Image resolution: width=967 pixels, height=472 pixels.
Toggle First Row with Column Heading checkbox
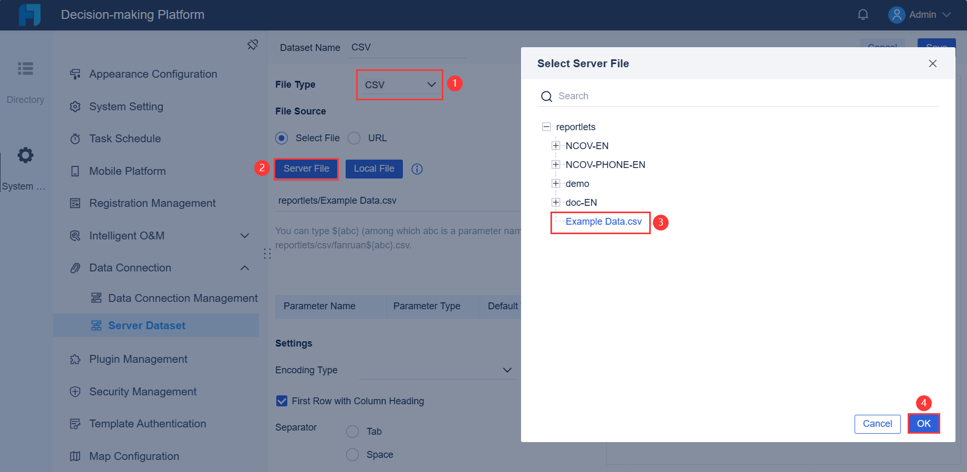[282, 401]
